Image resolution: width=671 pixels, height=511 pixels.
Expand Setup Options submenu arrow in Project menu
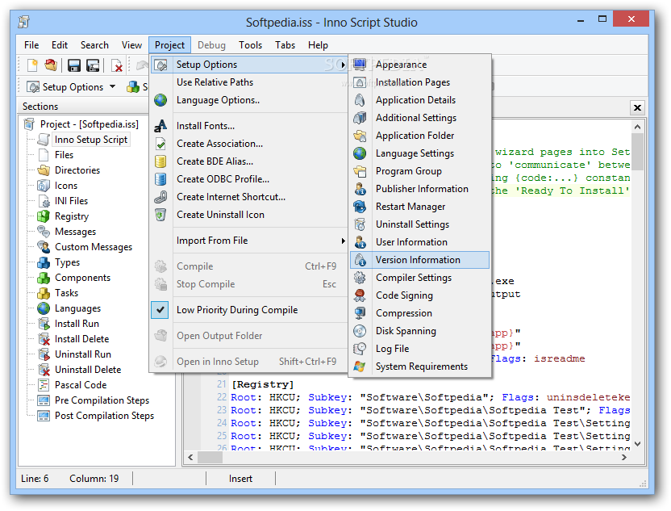343,65
